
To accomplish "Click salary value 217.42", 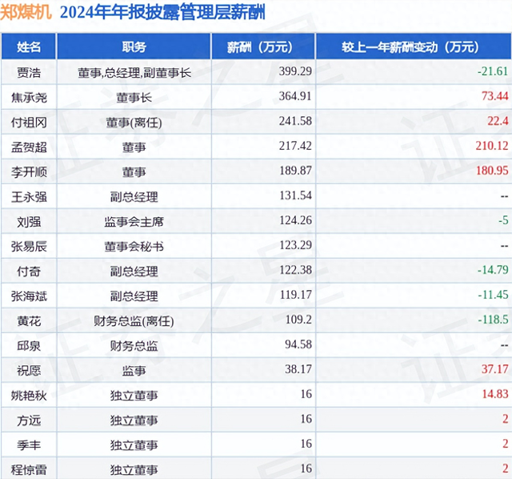I will pos(295,146).
